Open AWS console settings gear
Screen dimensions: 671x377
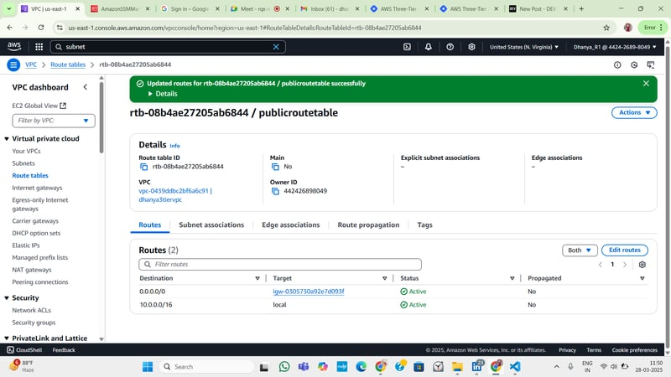[471, 47]
